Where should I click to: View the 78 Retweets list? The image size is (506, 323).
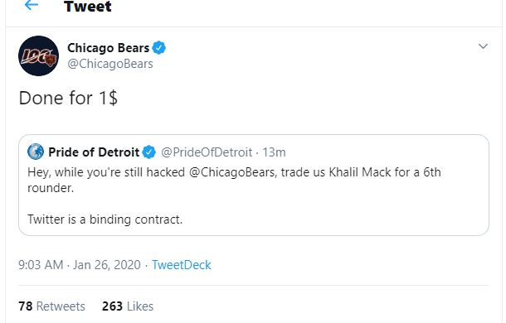click(x=51, y=306)
